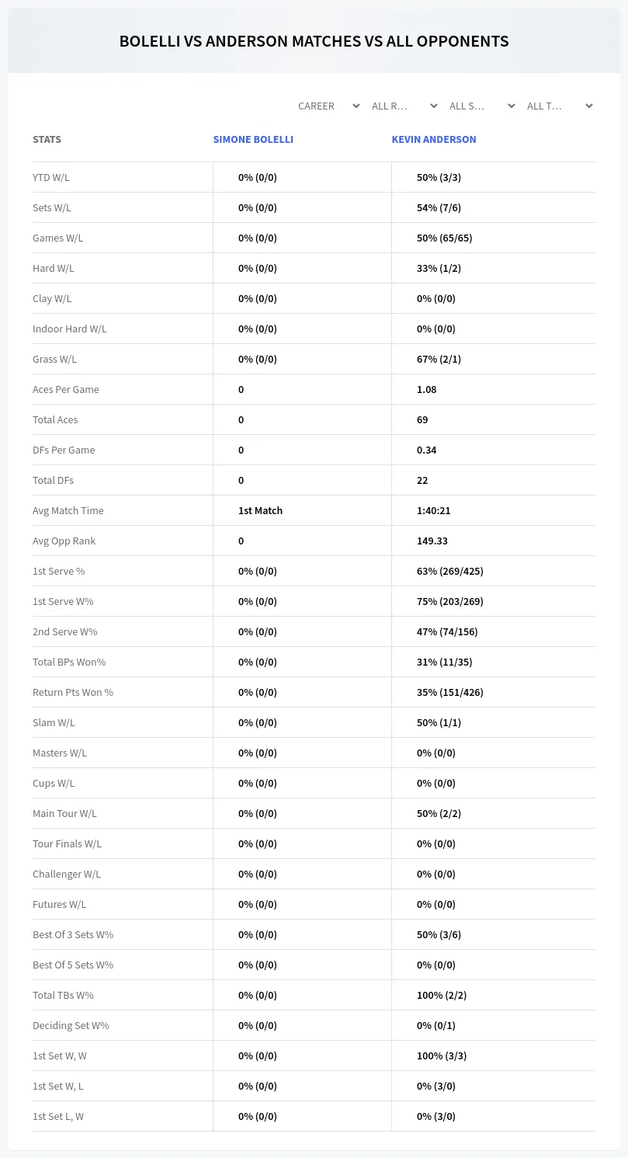
Task: Visit Kevin Anderson's player profile link
Action: click(434, 140)
